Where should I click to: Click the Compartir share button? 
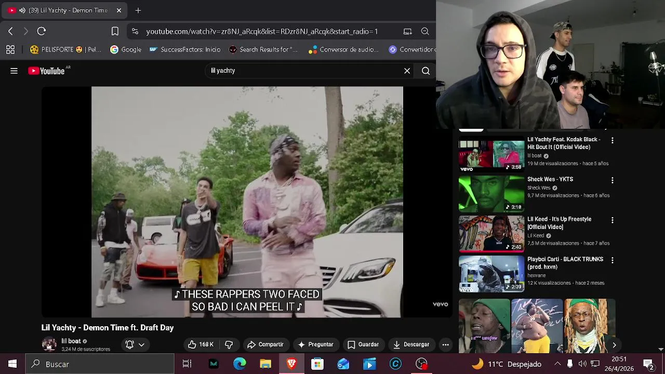265,344
